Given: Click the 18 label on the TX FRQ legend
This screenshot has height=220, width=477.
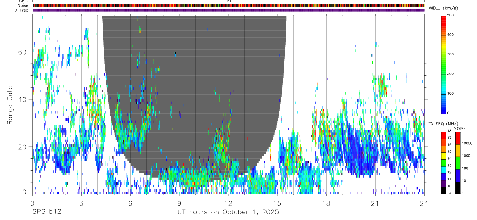Looking at the screenshot, I should [x=449, y=132].
